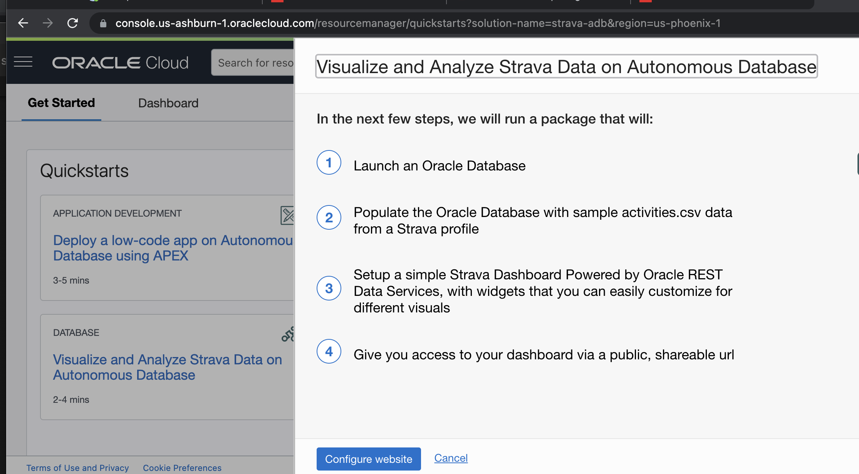
Task: Select the heading In the next few steps
Action: [x=485, y=119]
